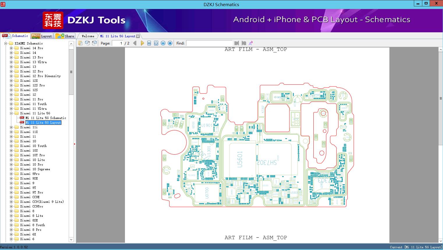Image resolution: width=443 pixels, height=250 pixels.
Task: Click component U1901 on the board
Action: coord(207,125)
